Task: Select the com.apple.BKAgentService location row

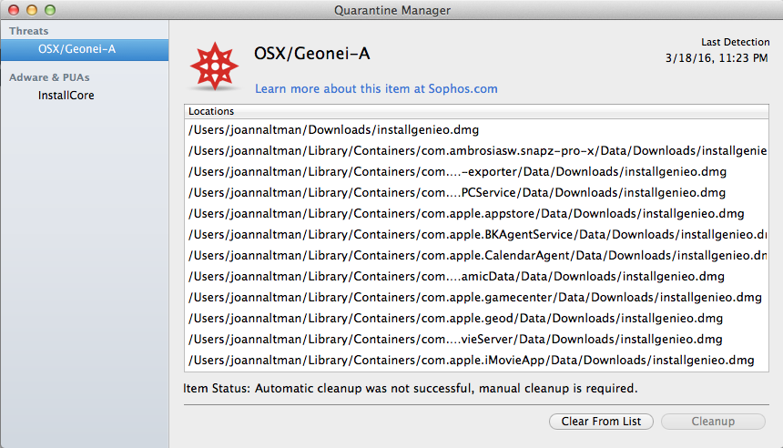Action: (476, 235)
